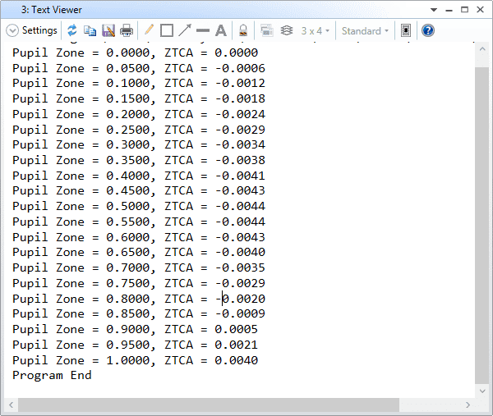The width and height of the screenshot is (493, 416).
Task: Click the vertical scrollbar up arrow
Action: pos(482,49)
